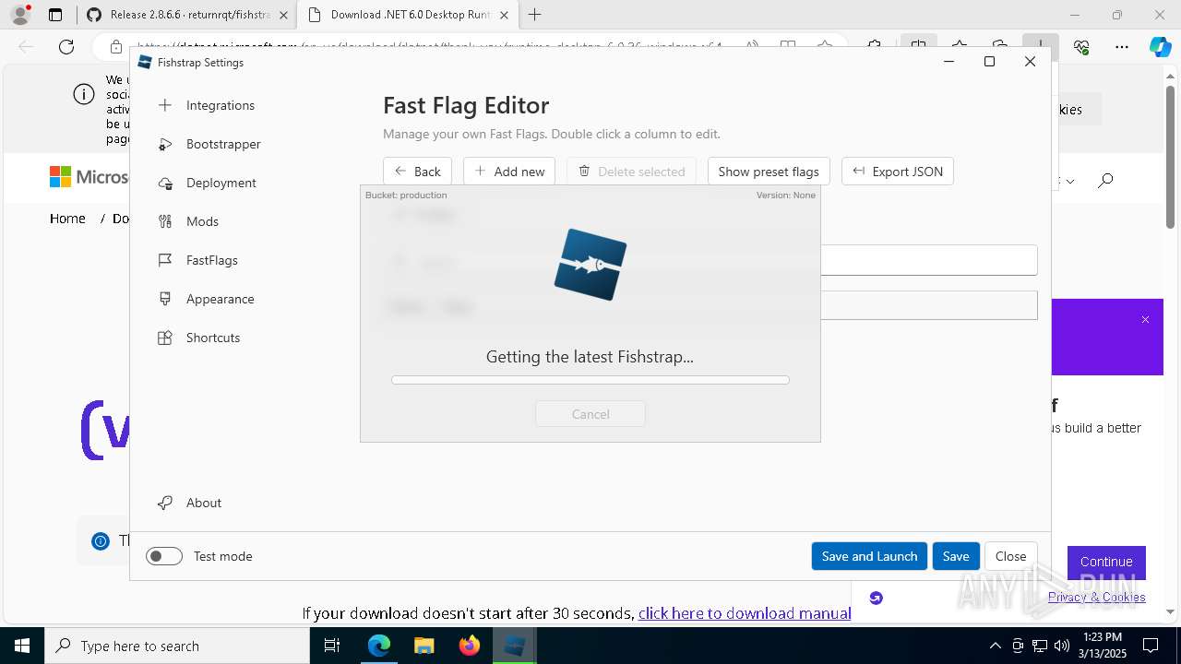Viewport: 1181px width, 664px height.
Task: Open Firefox from the taskbar
Action: tap(470, 646)
